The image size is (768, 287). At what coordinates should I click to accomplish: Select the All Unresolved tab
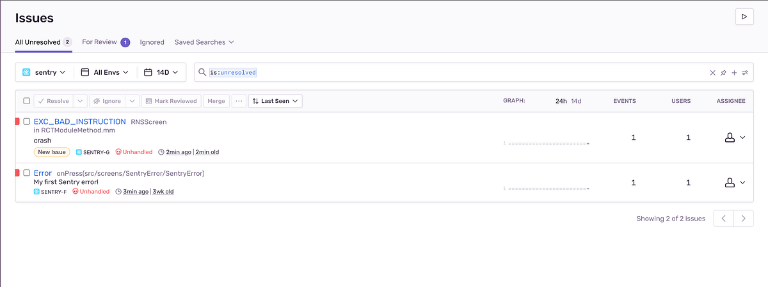44,42
